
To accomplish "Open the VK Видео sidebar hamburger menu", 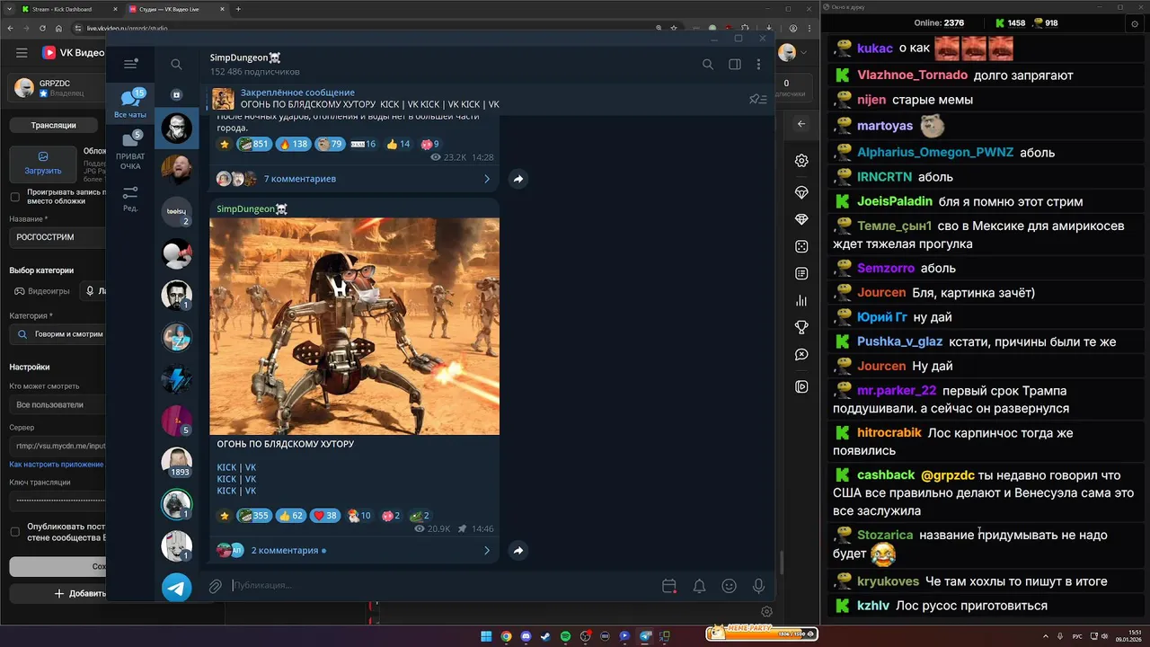I will (x=22, y=53).
